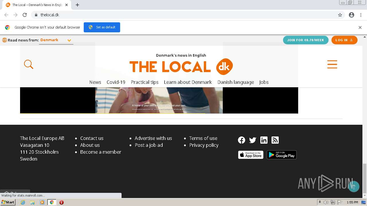Open the About us link
Image resolution: width=367 pixels, height=206 pixels.
pyautogui.click(x=90, y=145)
